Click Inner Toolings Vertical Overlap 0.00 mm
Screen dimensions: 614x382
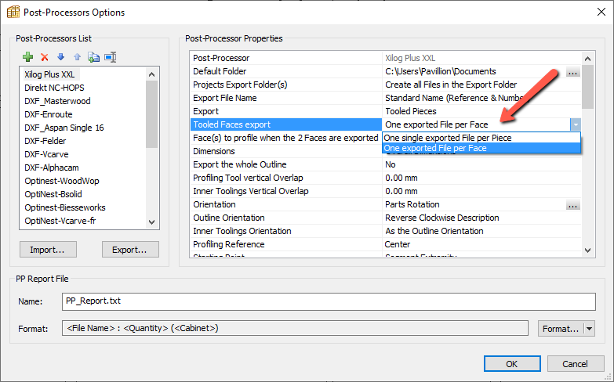click(x=401, y=191)
